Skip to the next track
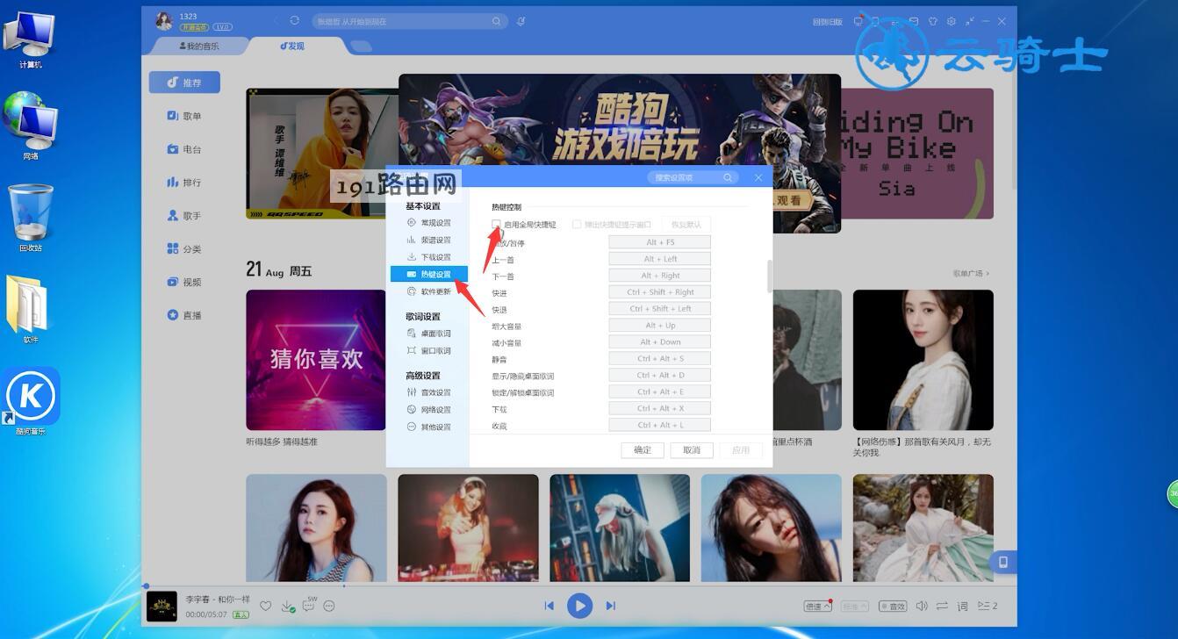The height and width of the screenshot is (639, 1178). 611,606
